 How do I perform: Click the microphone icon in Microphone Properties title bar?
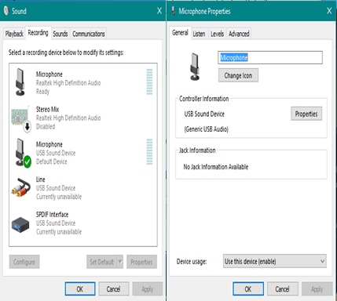click(x=173, y=11)
